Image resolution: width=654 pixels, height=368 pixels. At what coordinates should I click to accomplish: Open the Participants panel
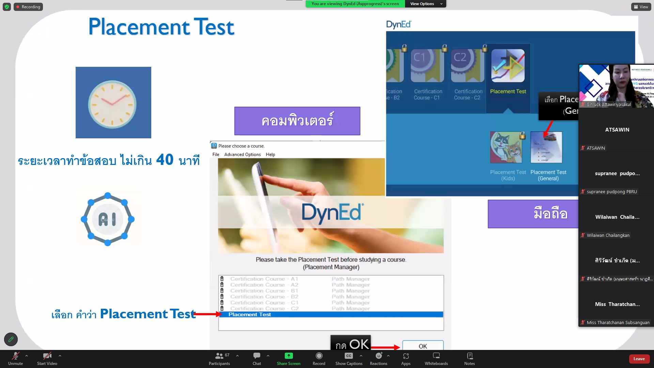pyautogui.click(x=219, y=358)
